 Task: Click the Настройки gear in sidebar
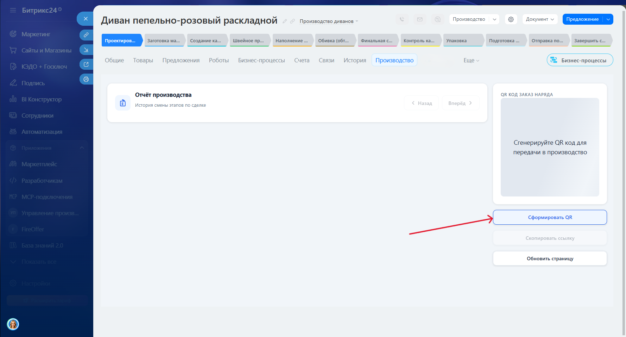[13, 283]
